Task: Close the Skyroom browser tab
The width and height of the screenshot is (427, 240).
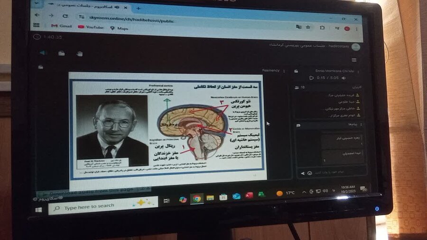Action: click(126, 8)
